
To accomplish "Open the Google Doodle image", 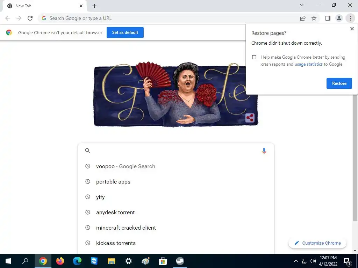I will (x=176, y=94).
